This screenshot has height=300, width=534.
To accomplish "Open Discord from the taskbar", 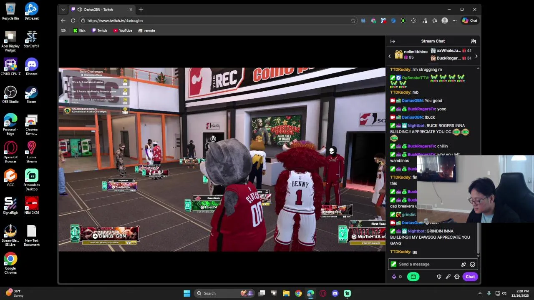I will [x=335, y=293].
